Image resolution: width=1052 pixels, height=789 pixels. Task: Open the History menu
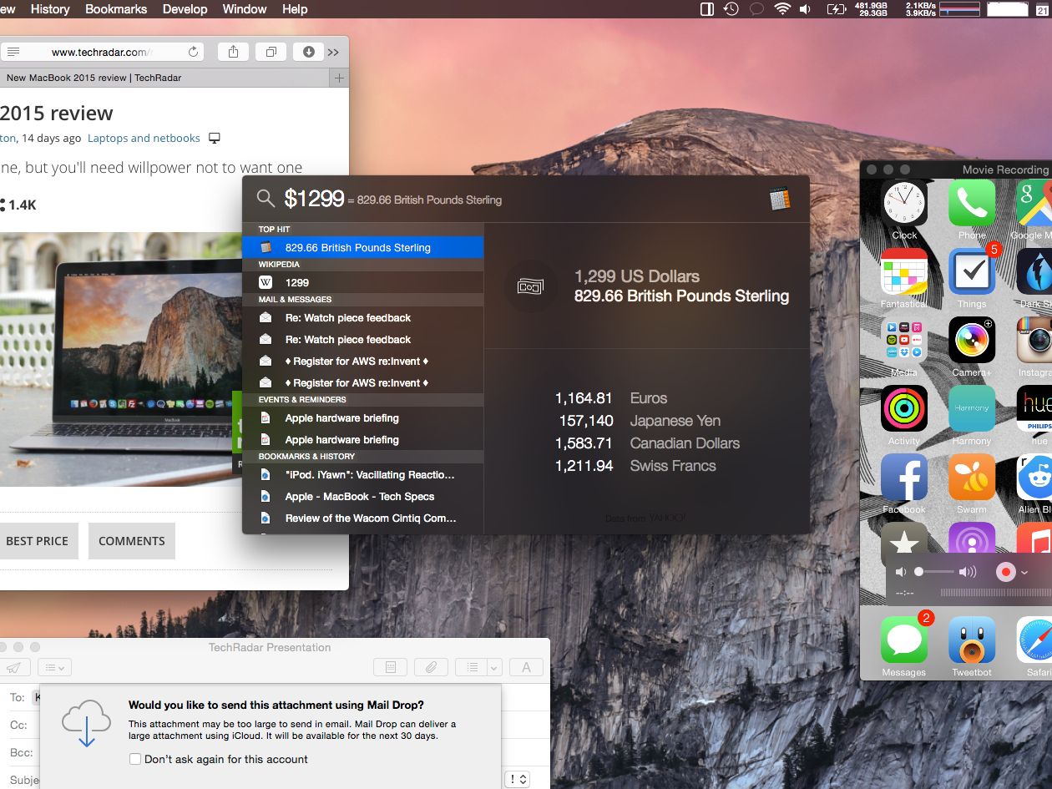[50, 9]
